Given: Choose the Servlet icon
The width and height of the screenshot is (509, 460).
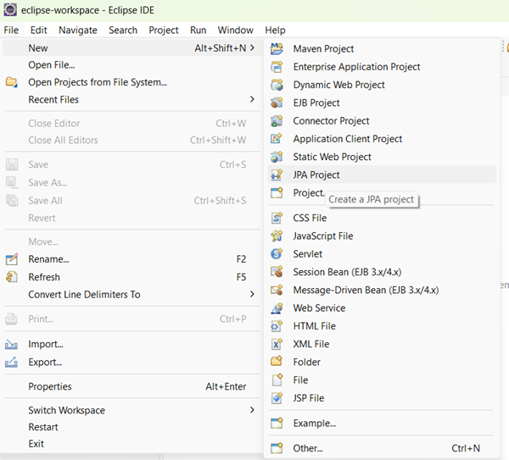Looking at the screenshot, I should coord(277,253).
